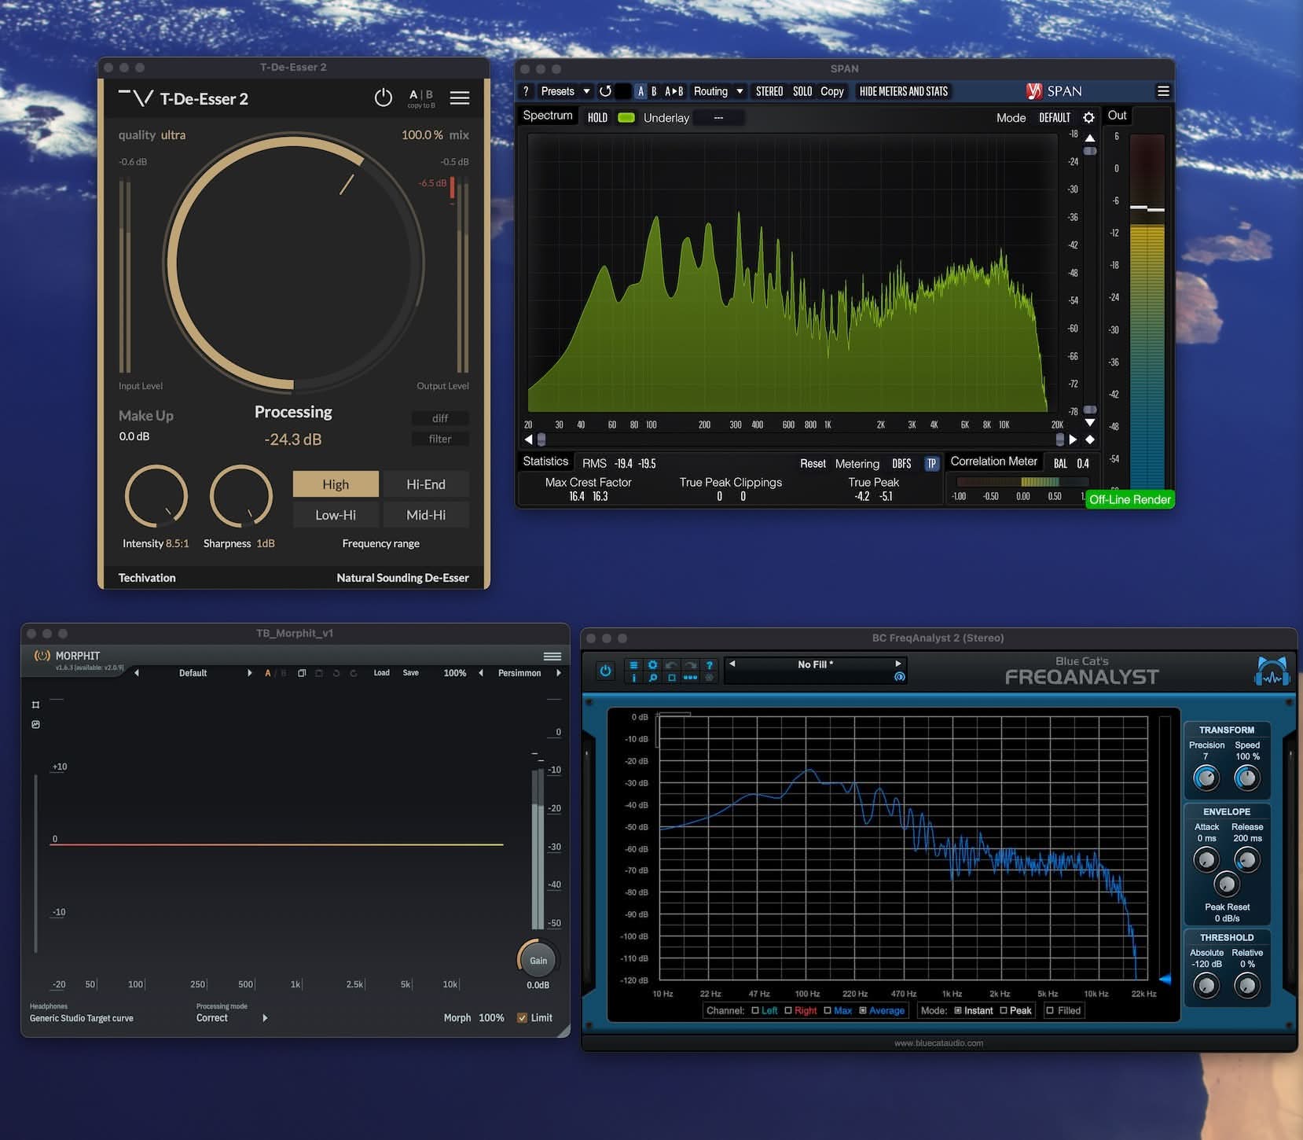Click FreqAnalyst undo arrow icon
Viewport: 1303px width, 1140px height.
coord(671,665)
